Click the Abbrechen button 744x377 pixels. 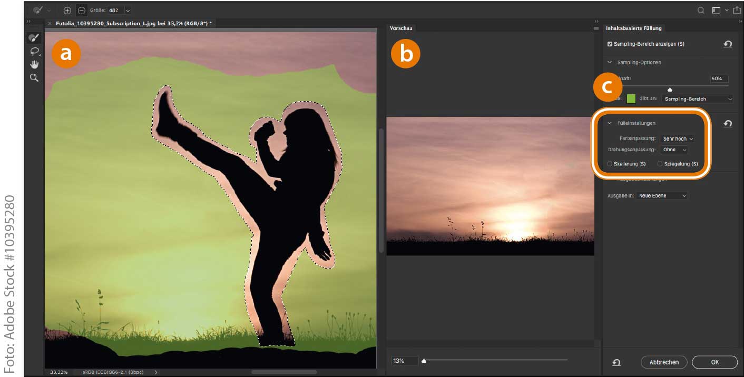point(664,362)
